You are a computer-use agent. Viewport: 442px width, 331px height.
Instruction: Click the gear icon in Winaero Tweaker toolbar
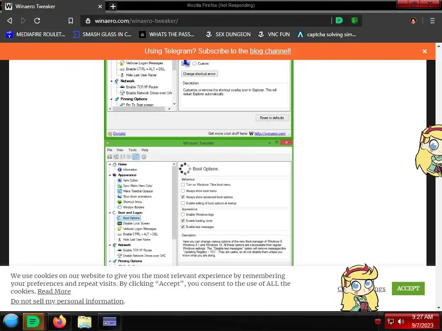click(x=144, y=157)
